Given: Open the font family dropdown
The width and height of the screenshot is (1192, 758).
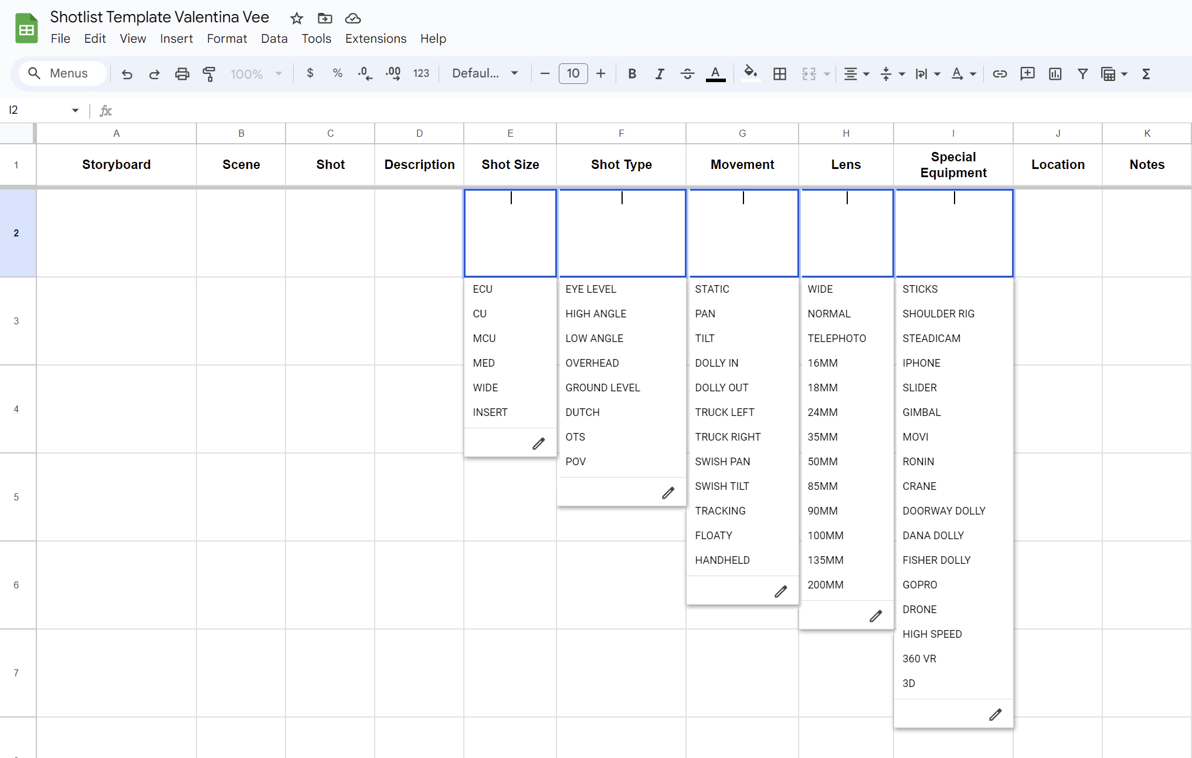Looking at the screenshot, I should [485, 74].
